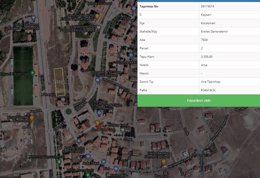Open the Mehmet Taşovalı Parkı tree pin
Image resolution: width=260 pixels, height=178 pixels.
(x=59, y=162)
